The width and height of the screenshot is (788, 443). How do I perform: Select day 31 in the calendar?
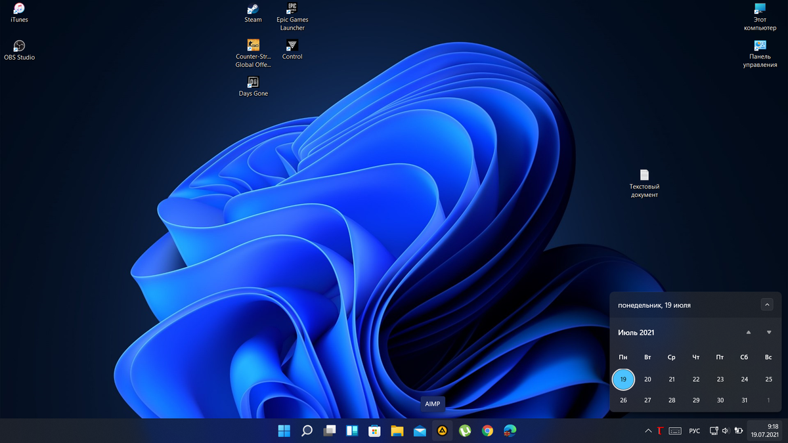(745, 400)
